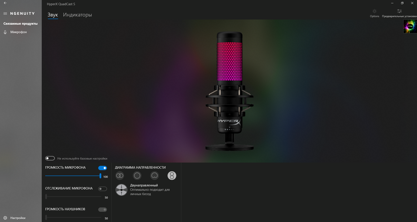
Task: Adjust the Громкость микрофона slider
Action: point(73,176)
